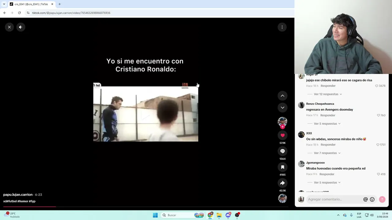Select the cris_8341 TikTok browser tab

click(31, 4)
